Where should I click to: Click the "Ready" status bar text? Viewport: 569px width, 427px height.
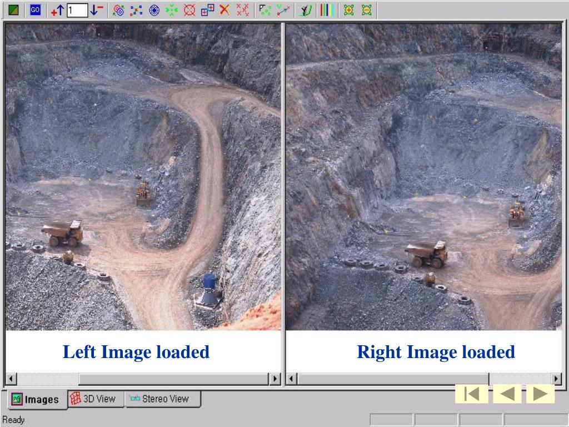click(x=13, y=420)
